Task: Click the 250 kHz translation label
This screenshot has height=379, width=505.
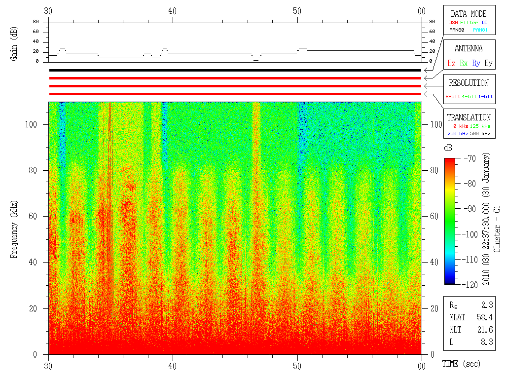Action: (458, 133)
